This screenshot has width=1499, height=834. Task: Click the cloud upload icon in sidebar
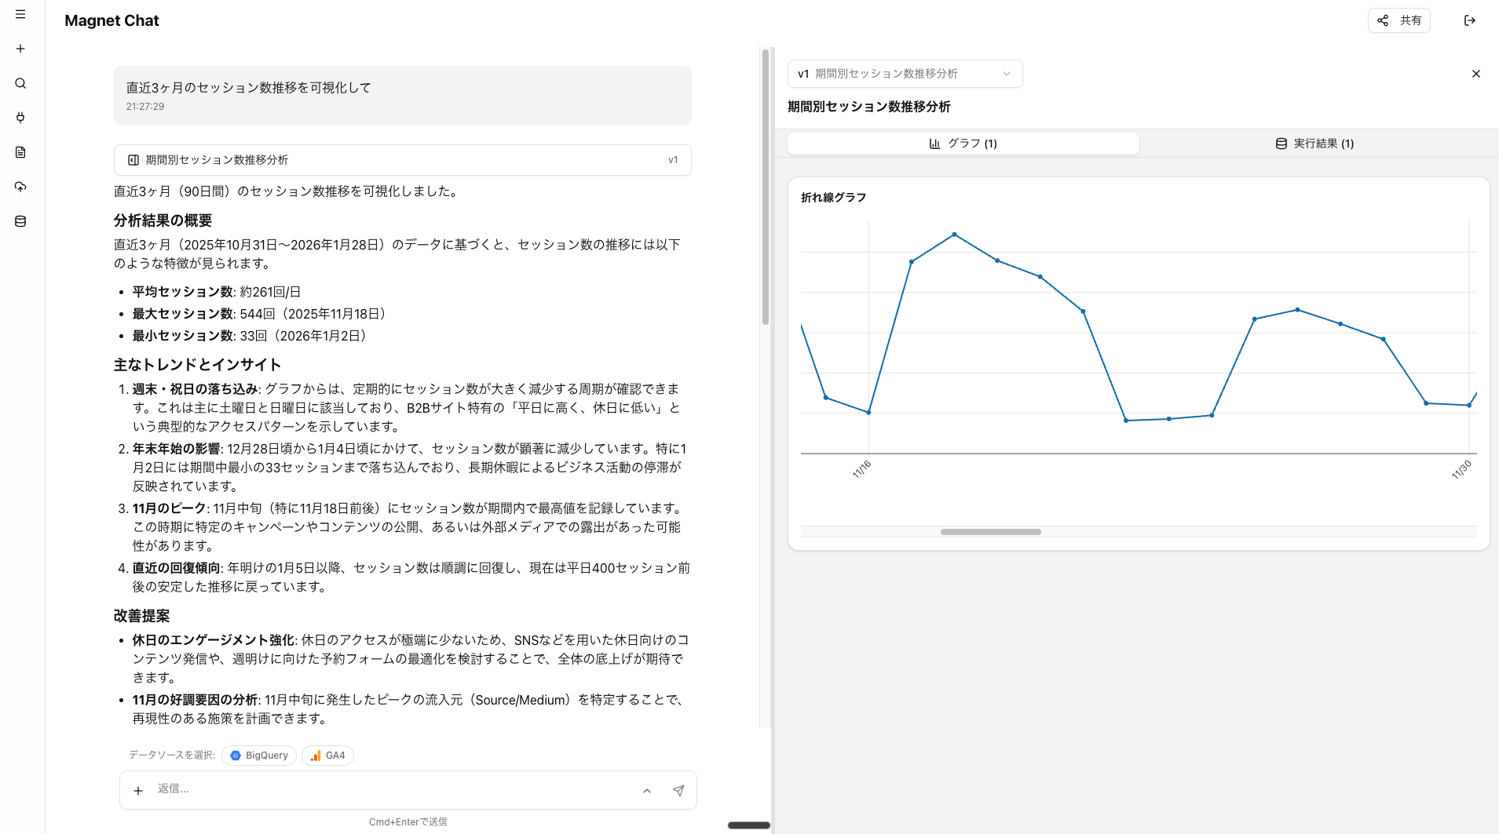click(x=20, y=187)
